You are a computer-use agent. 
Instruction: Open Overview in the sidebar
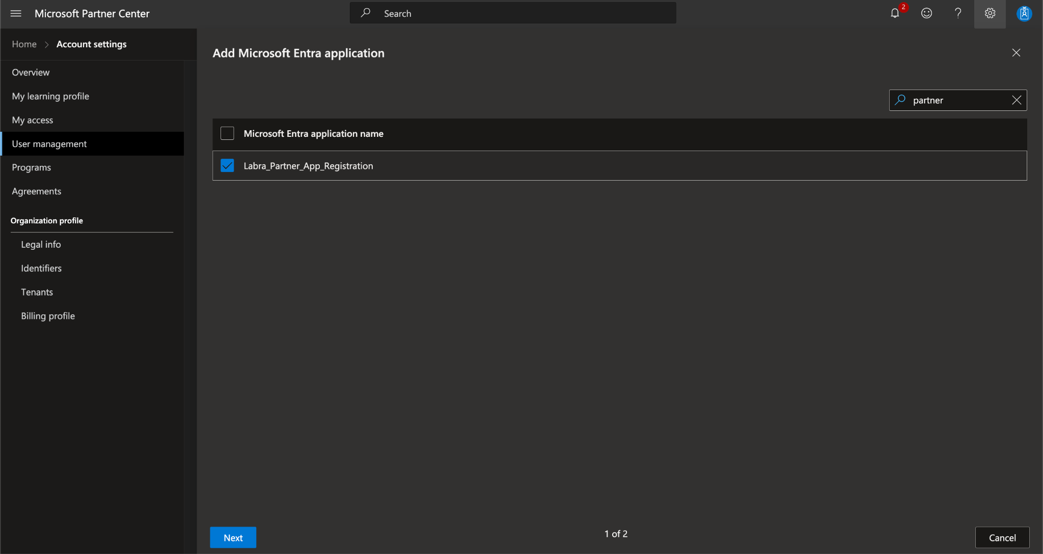click(92, 72)
